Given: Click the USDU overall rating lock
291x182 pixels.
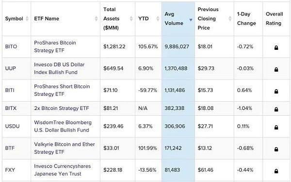Looking at the screenshot, I should coord(276,127).
